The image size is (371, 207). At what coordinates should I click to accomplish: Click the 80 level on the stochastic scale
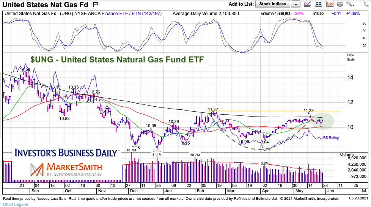[x=365, y=23]
